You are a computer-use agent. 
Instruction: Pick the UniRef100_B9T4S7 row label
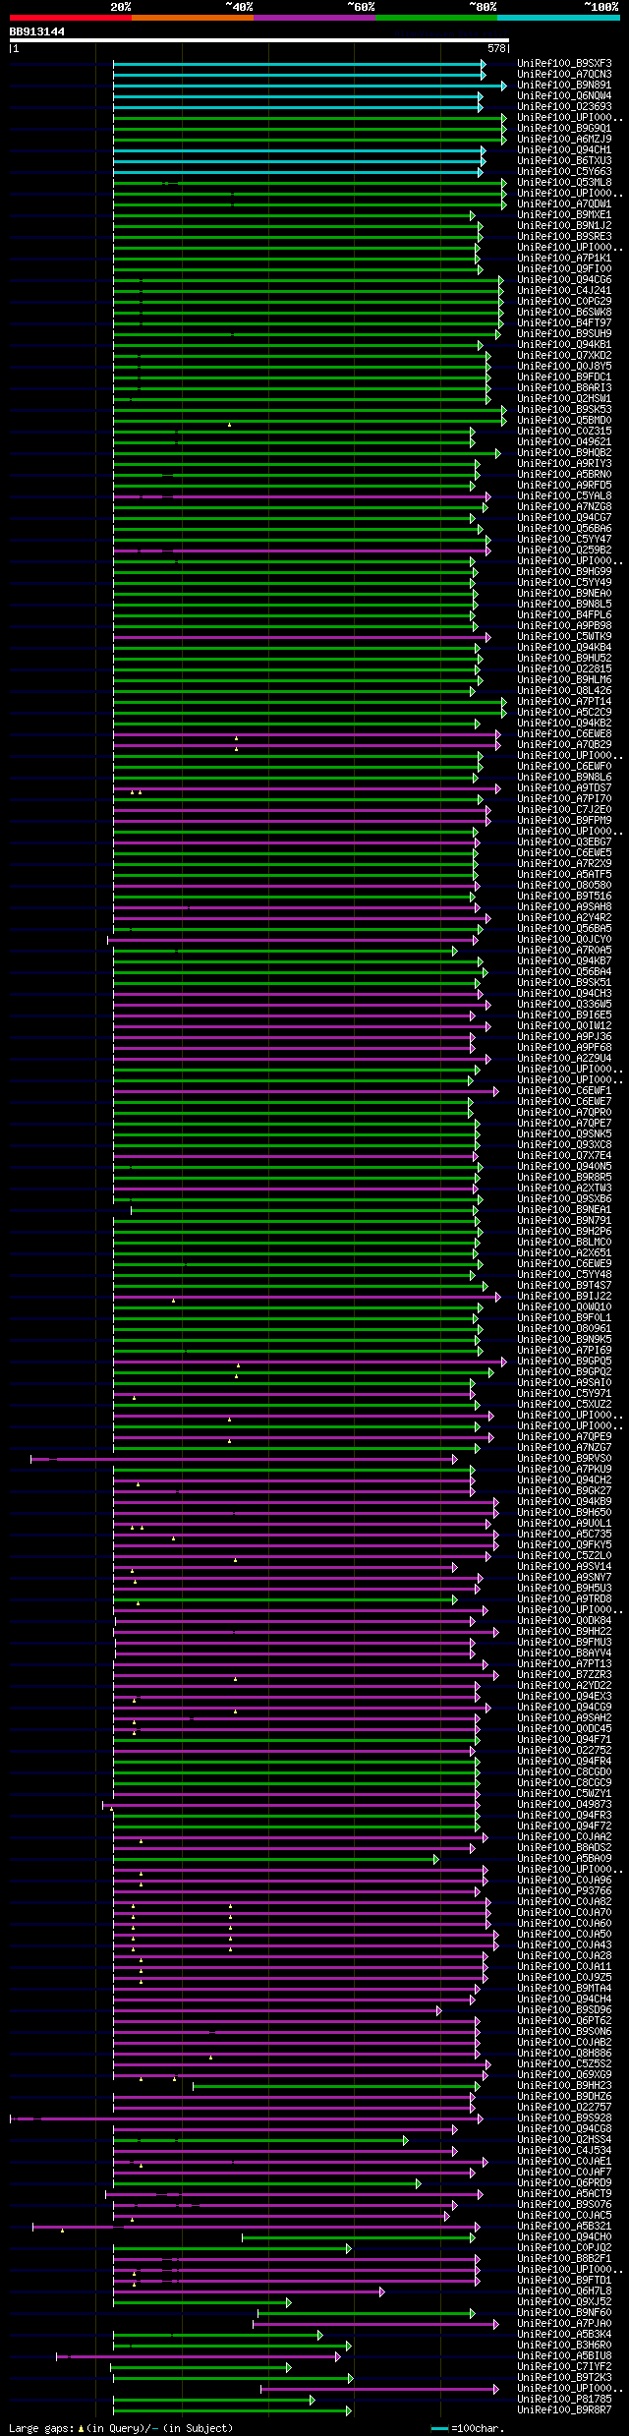(564, 1286)
